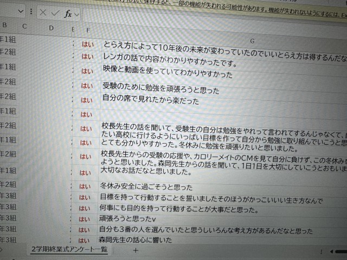Screen dimensions: 347x260
Task: Add a new sheet with the plus icon
Action: 136,250
